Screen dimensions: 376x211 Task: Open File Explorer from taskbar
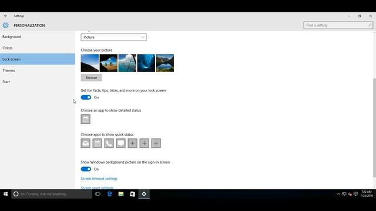pyautogui.click(x=121, y=194)
